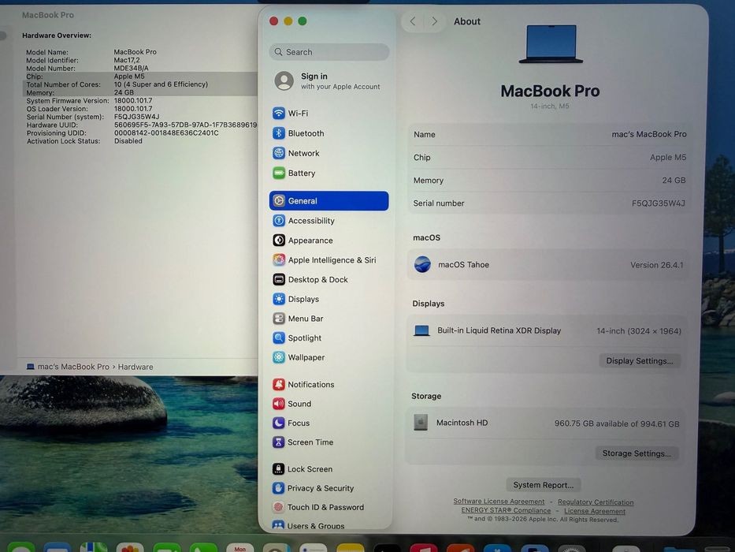Screen dimensions: 735x552
Task: Open Software License Agreement link
Action: (499, 502)
